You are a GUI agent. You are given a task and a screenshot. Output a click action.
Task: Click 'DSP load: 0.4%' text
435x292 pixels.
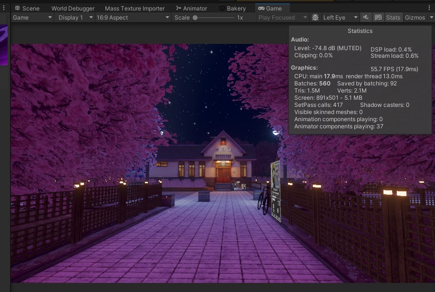click(391, 50)
